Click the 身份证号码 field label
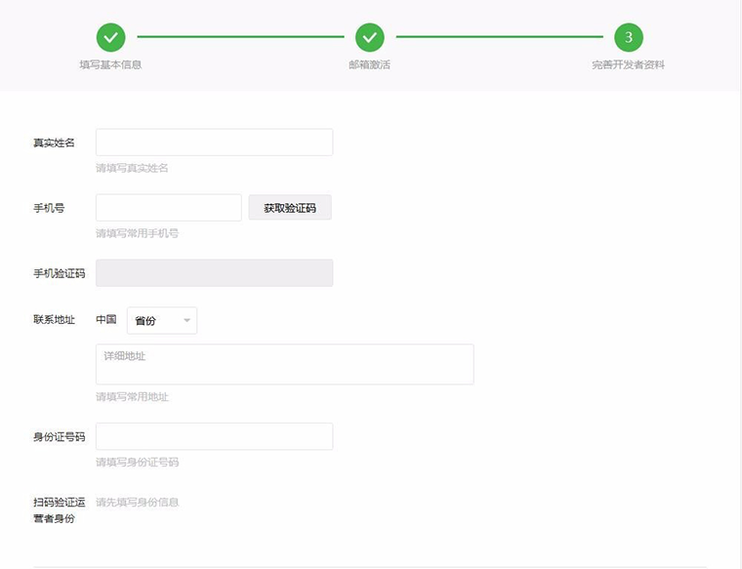This screenshot has width=742, height=569. [60, 437]
